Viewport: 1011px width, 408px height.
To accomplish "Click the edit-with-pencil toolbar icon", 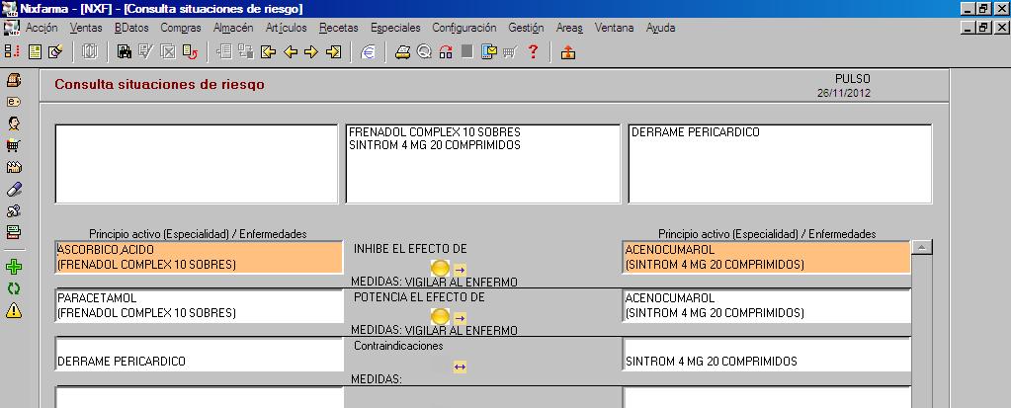I will 54,51.
